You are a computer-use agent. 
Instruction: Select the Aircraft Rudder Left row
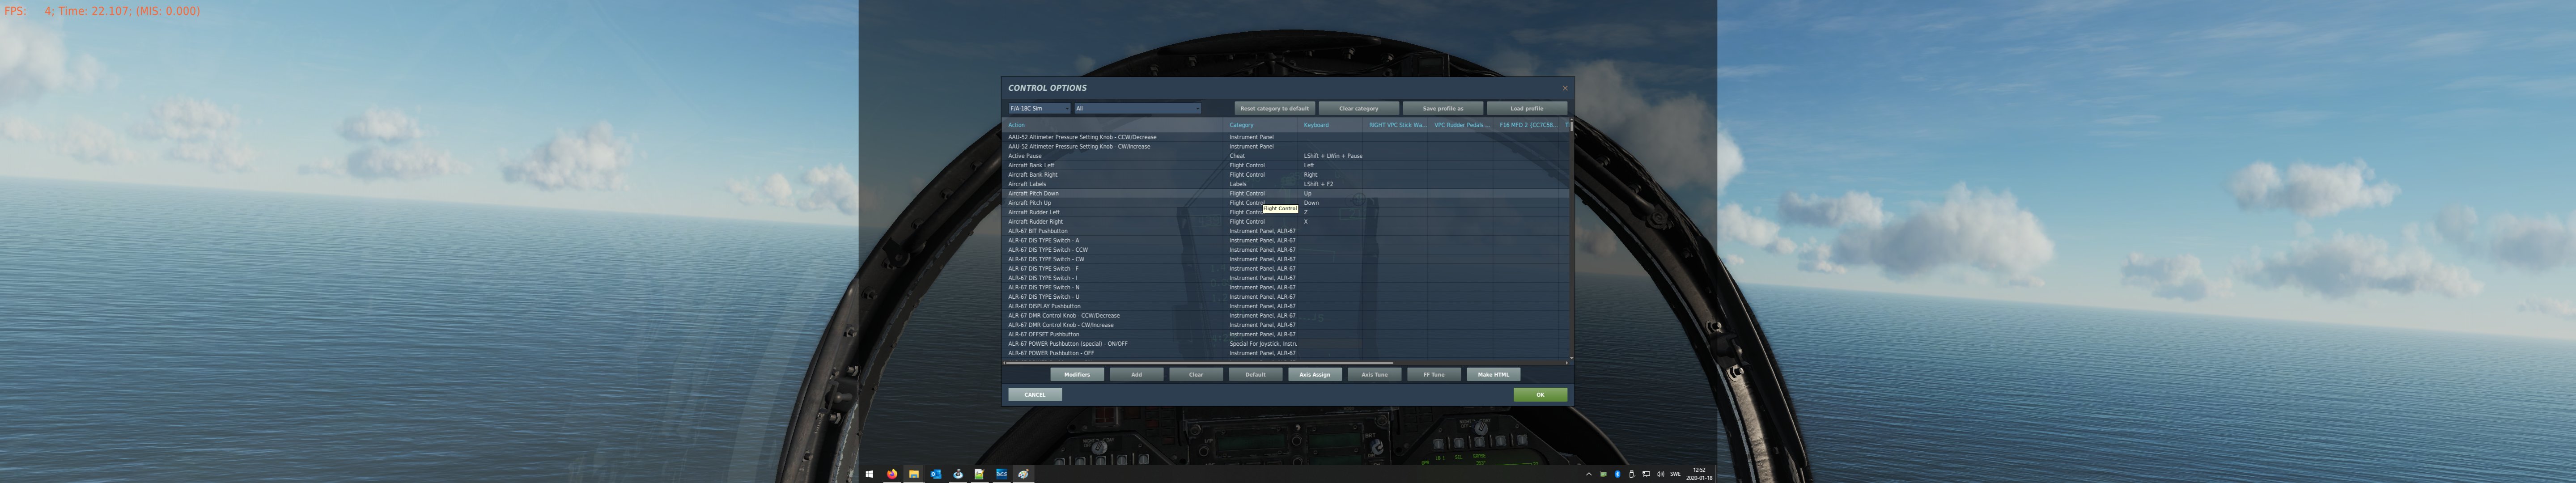1284,212
